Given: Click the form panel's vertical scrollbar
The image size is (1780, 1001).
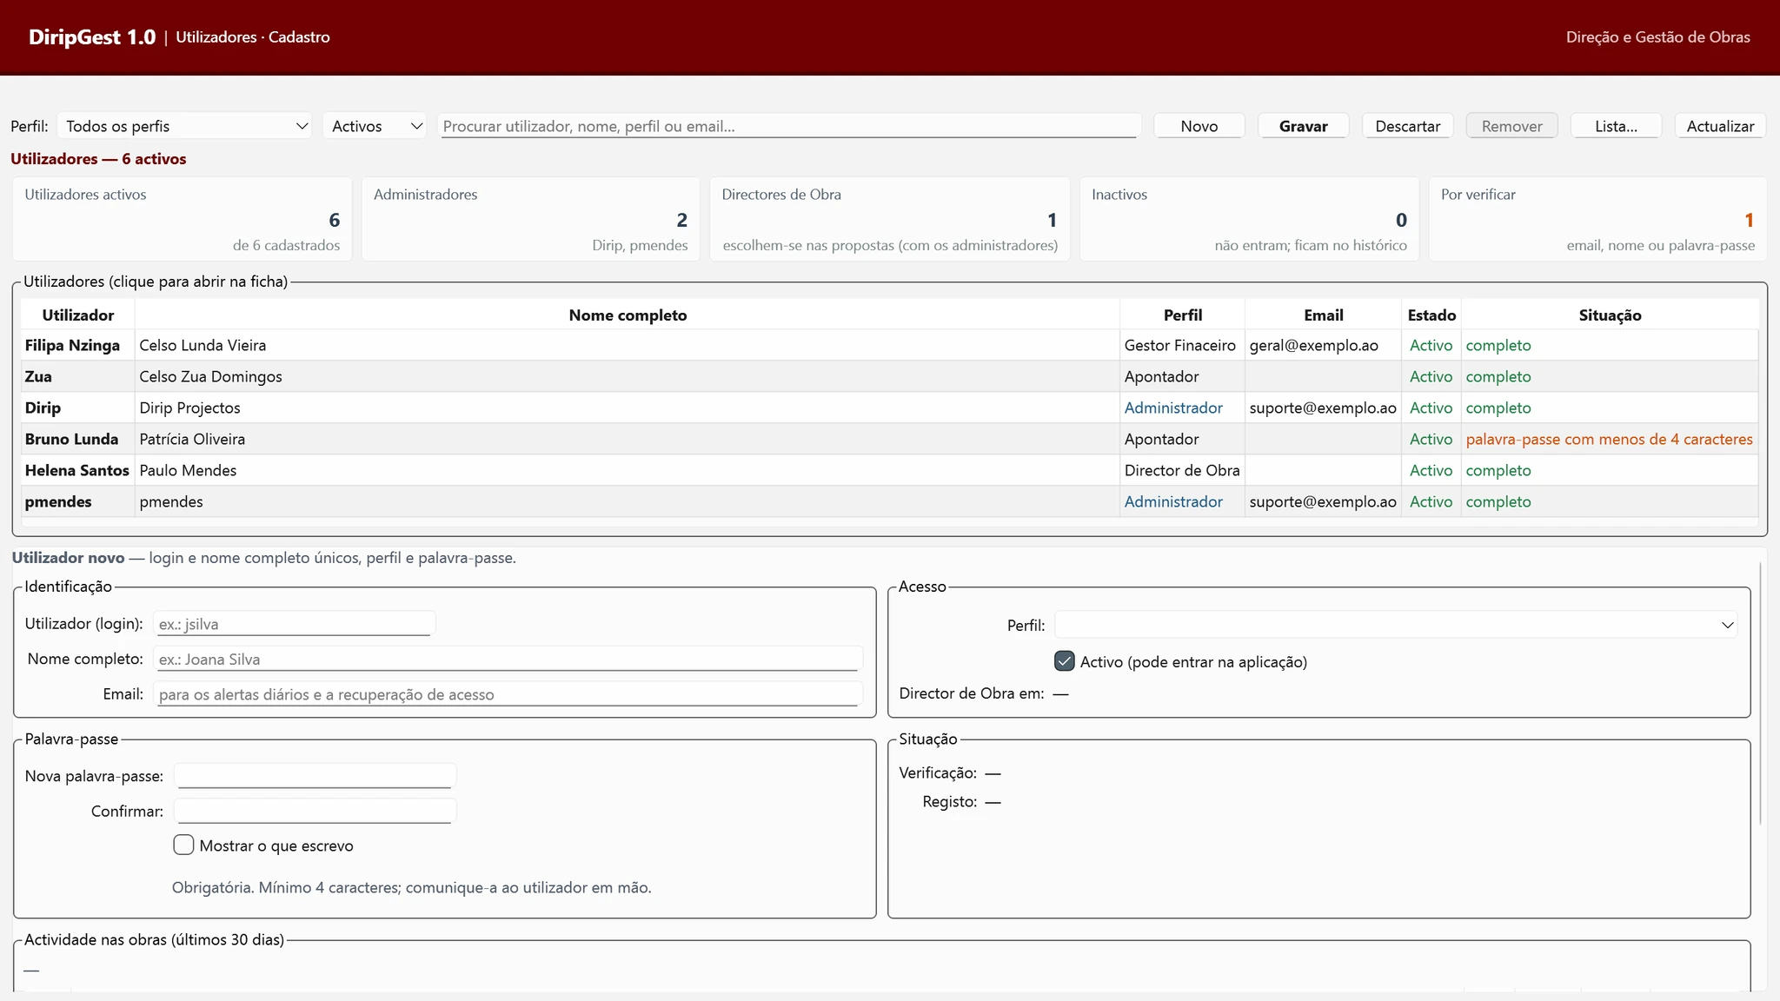Looking at the screenshot, I should (x=1762, y=693).
